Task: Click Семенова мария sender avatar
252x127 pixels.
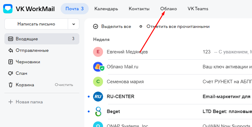Action: point(98,82)
